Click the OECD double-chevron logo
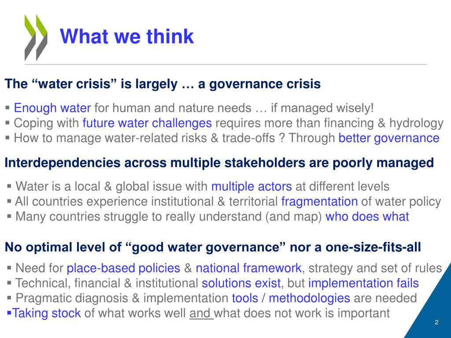This screenshot has height=338, width=451. coord(36,38)
